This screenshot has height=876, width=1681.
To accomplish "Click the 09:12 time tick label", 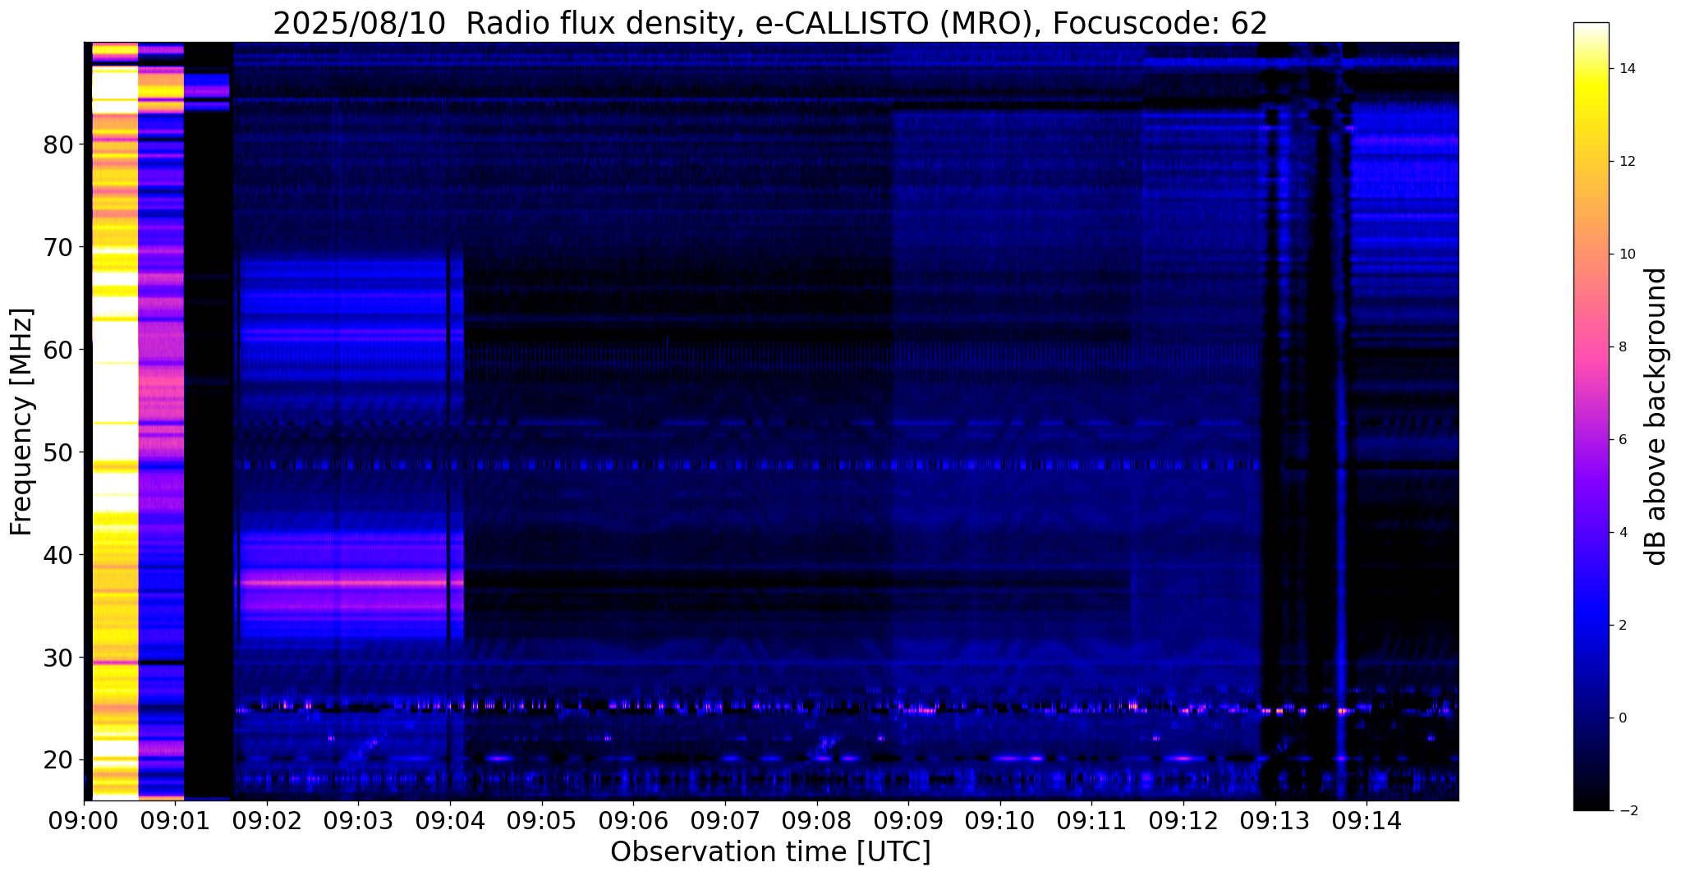I will [x=1183, y=821].
